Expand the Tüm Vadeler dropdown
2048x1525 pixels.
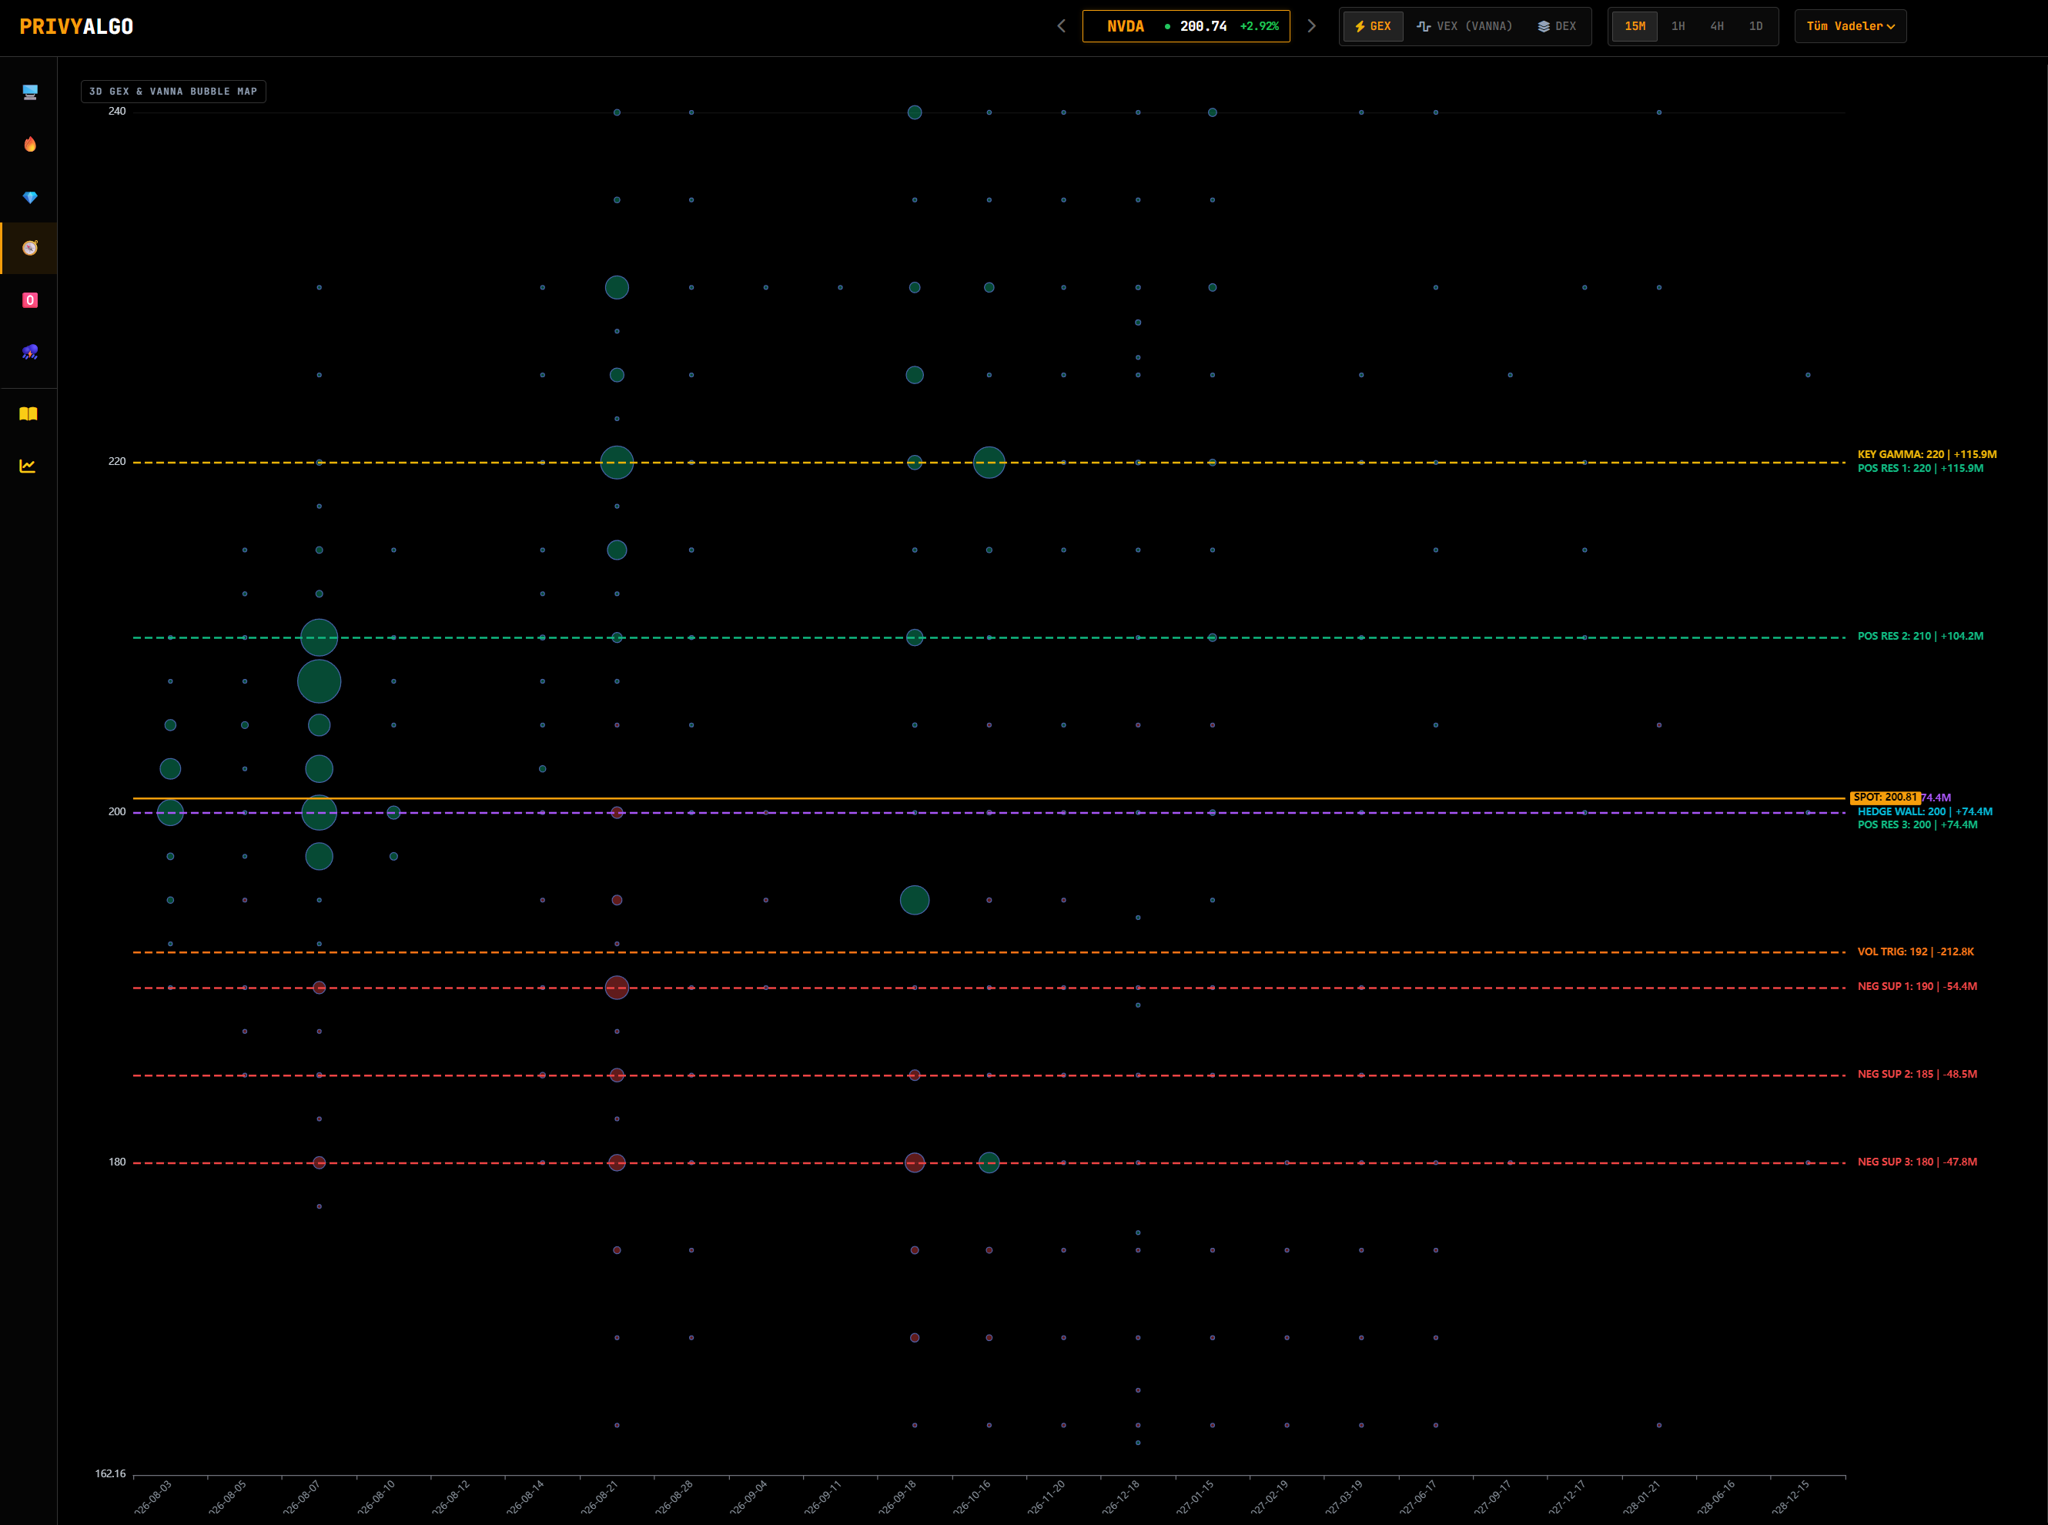click(1850, 26)
